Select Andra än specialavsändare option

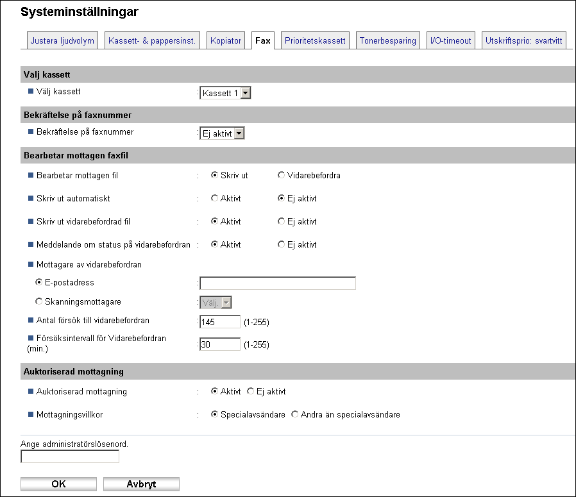294,414
